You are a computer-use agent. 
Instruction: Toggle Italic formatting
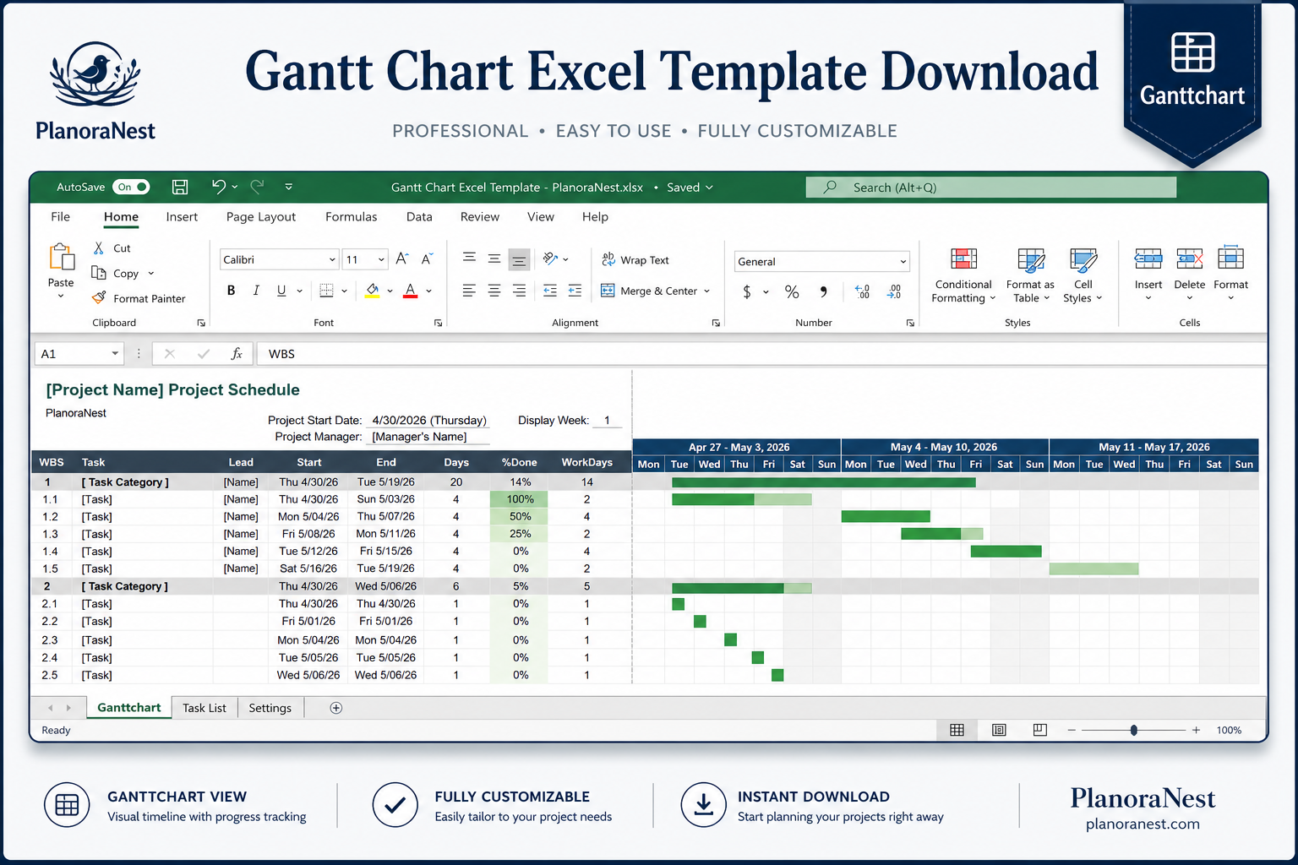pyautogui.click(x=256, y=291)
